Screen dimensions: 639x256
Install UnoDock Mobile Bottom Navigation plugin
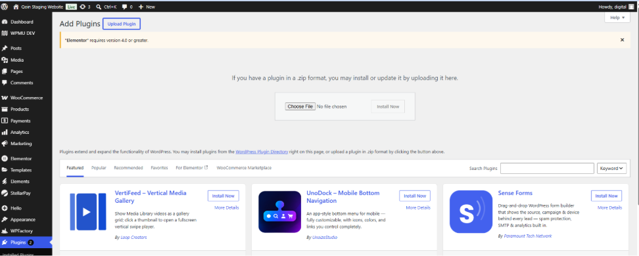pyautogui.click(x=415, y=196)
